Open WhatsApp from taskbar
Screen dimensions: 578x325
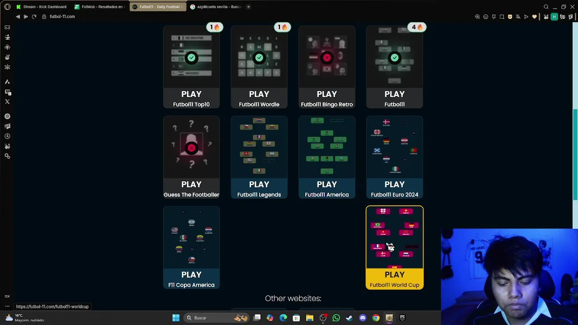tap(336, 318)
